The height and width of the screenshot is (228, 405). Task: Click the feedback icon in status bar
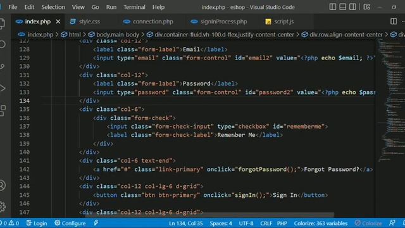coord(392,223)
